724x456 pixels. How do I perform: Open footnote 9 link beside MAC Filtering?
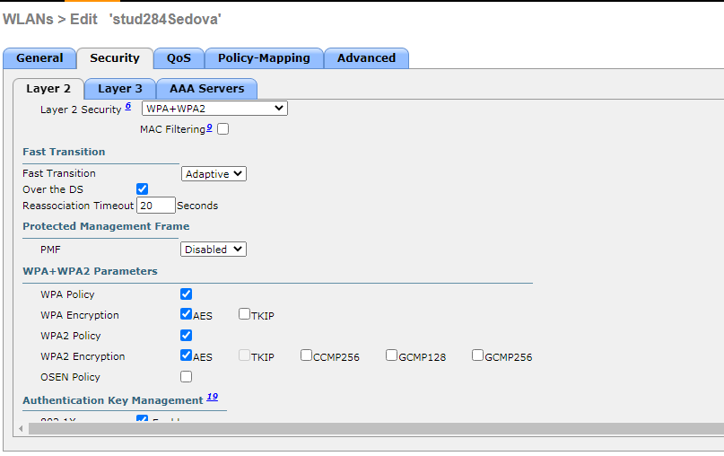209,127
